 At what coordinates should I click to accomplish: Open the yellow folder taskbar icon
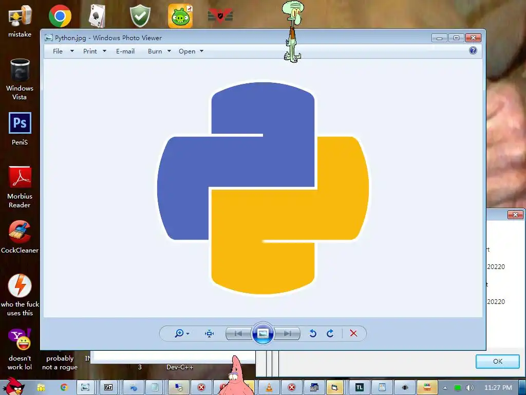point(41,388)
